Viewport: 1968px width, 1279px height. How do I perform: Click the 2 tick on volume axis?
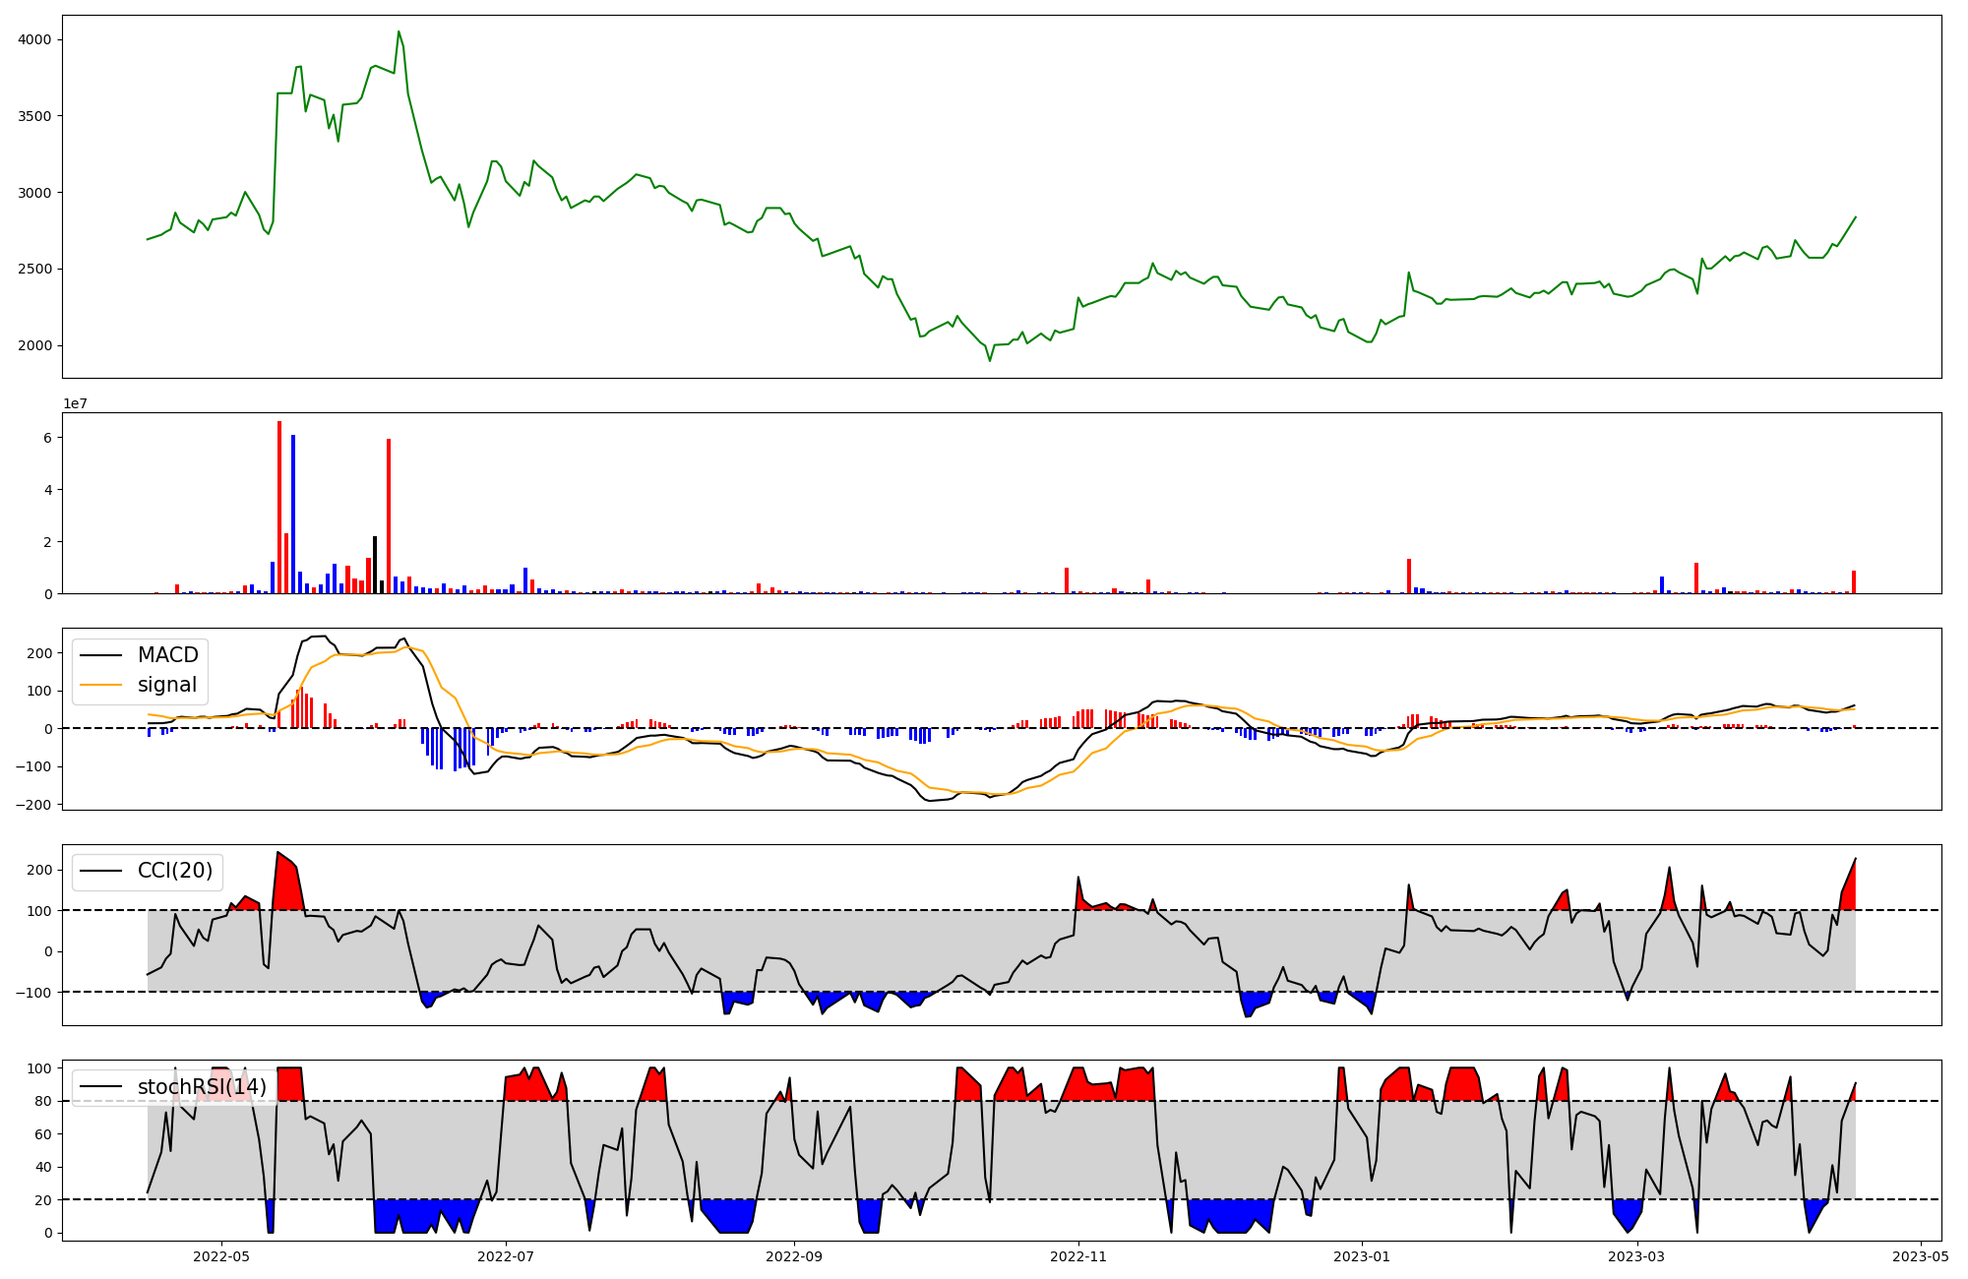[48, 542]
